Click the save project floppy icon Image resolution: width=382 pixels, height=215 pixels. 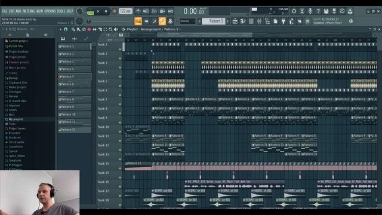tap(326, 11)
